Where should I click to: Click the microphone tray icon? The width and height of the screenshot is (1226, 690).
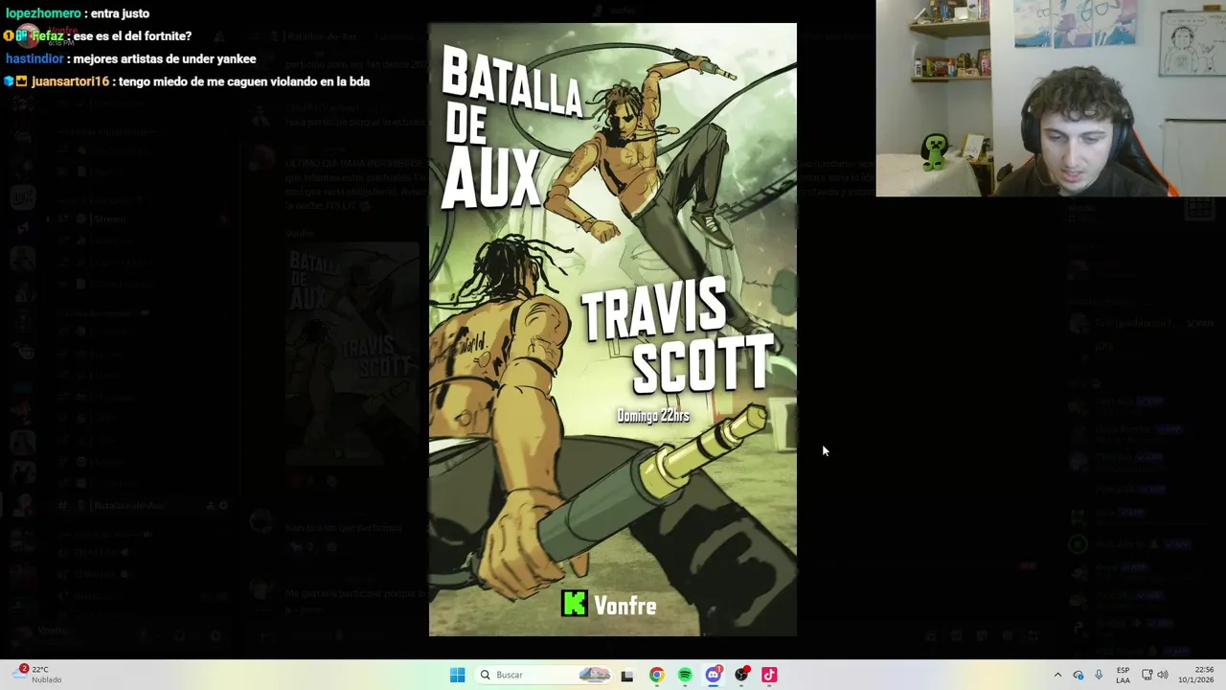(1099, 675)
